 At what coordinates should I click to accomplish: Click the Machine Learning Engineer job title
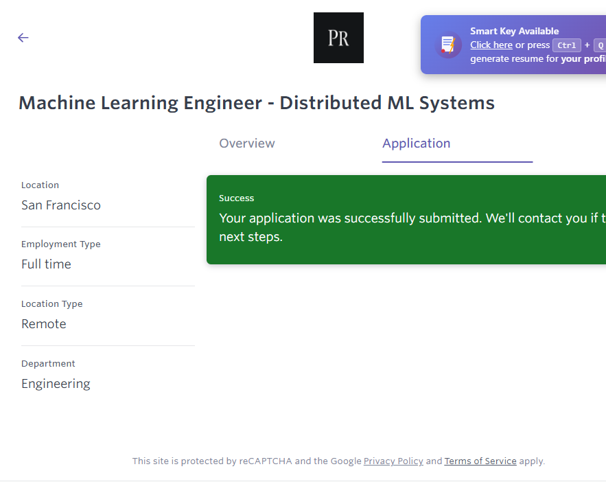tap(256, 103)
